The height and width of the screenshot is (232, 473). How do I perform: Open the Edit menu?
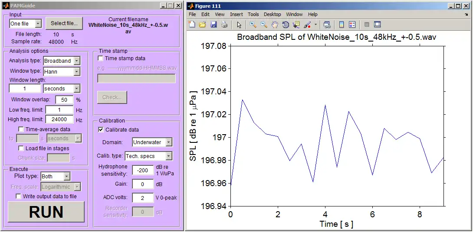(x=205, y=14)
